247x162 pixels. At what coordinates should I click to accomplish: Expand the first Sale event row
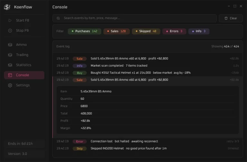point(148,58)
